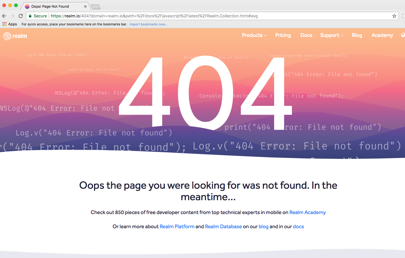Image resolution: width=405 pixels, height=258 pixels.
Task: Open the Docs navigation item
Action: (x=306, y=35)
